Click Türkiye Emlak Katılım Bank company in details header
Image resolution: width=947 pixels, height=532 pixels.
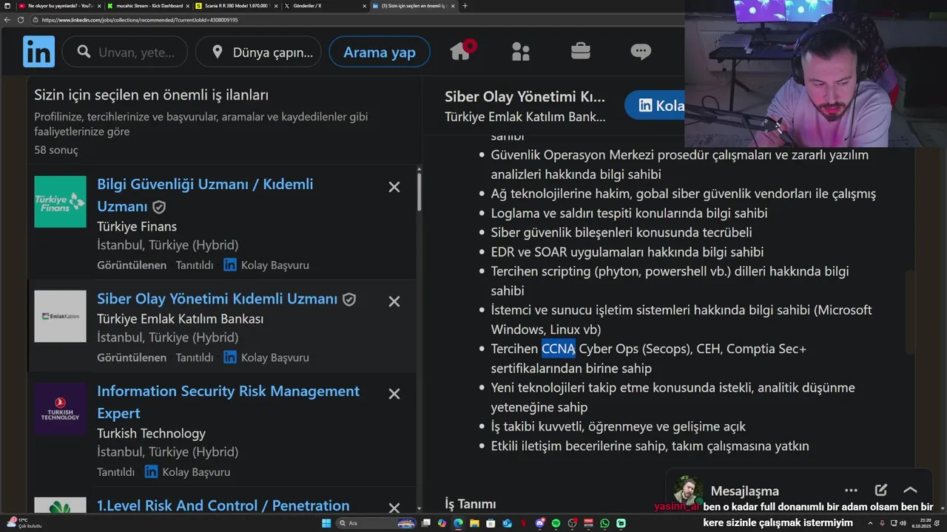pyautogui.click(x=525, y=117)
